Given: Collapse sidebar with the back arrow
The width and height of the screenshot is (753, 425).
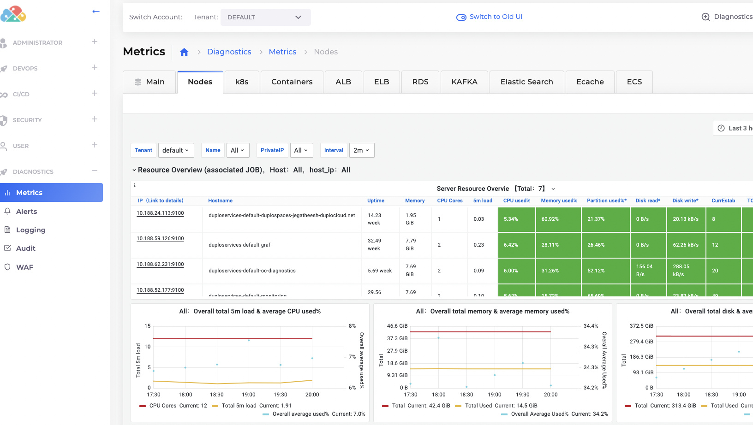Looking at the screenshot, I should click(x=96, y=12).
